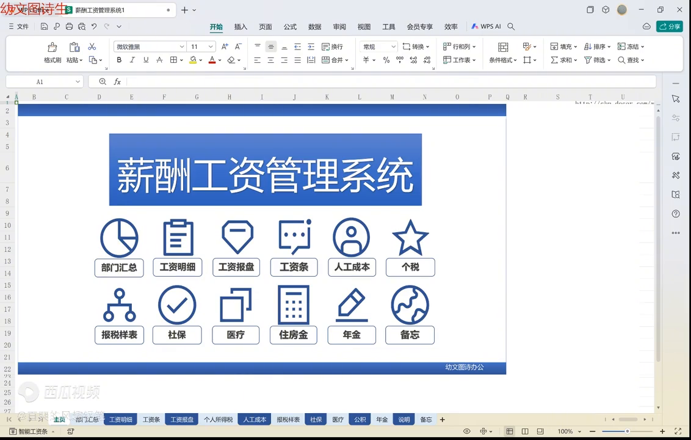691x440 pixels.
Task: Open the font name dropdown 微软雅黑
Action: click(181, 47)
